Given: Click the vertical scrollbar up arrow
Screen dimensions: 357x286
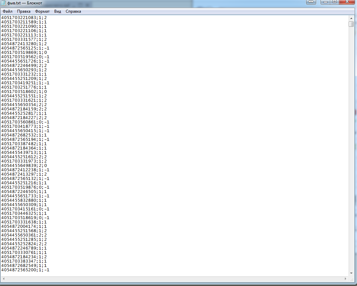Looking at the screenshot, I should click(x=351, y=18).
